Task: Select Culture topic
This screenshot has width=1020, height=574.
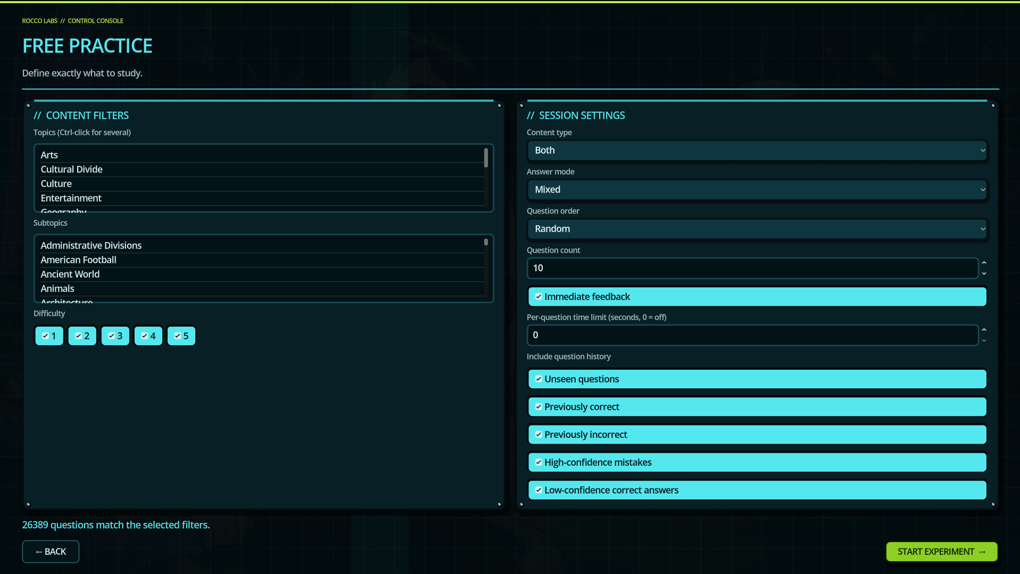Action: click(x=261, y=184)
